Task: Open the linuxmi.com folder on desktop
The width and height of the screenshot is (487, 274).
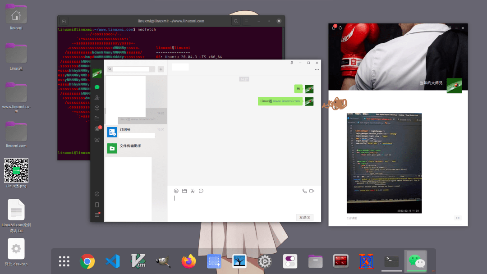Action: click(16, 135)
